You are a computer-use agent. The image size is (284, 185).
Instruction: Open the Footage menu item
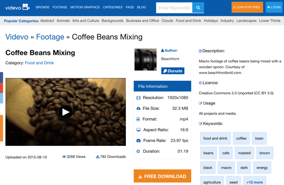pos(60,7)
